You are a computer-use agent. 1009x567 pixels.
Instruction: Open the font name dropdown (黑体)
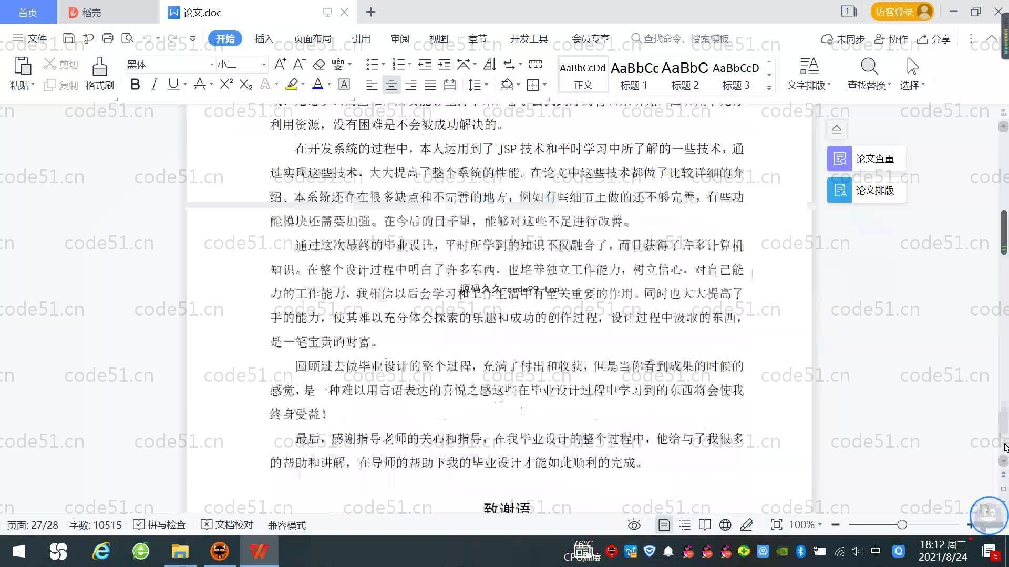click(212, 65)
